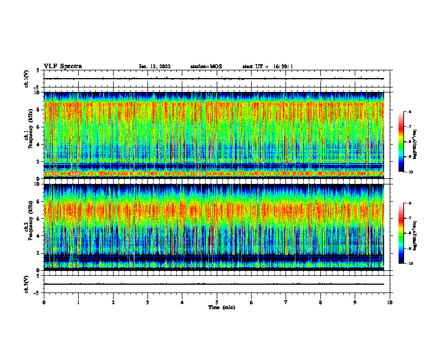Click the "station=MOS" header label

click(206, 66)
